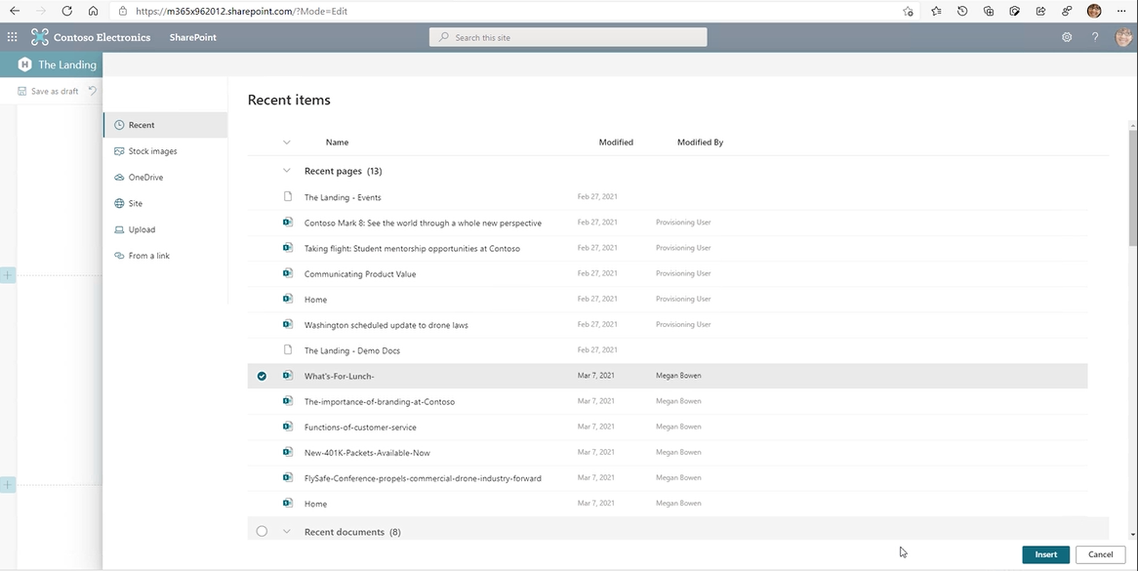
Task: Select The Landing - Events item name
Action: 343,196
